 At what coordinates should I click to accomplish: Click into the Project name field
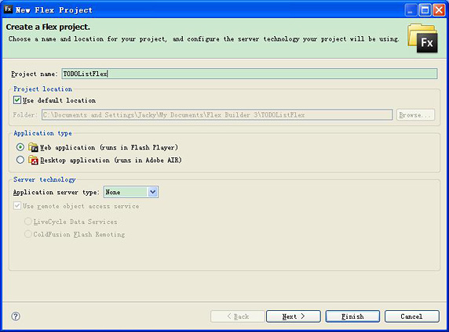tap(250, 74)
